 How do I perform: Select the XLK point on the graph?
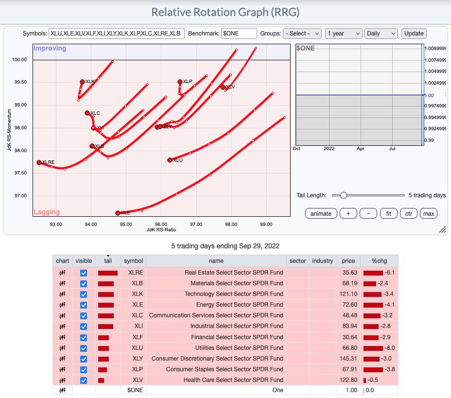click(82, 82)
